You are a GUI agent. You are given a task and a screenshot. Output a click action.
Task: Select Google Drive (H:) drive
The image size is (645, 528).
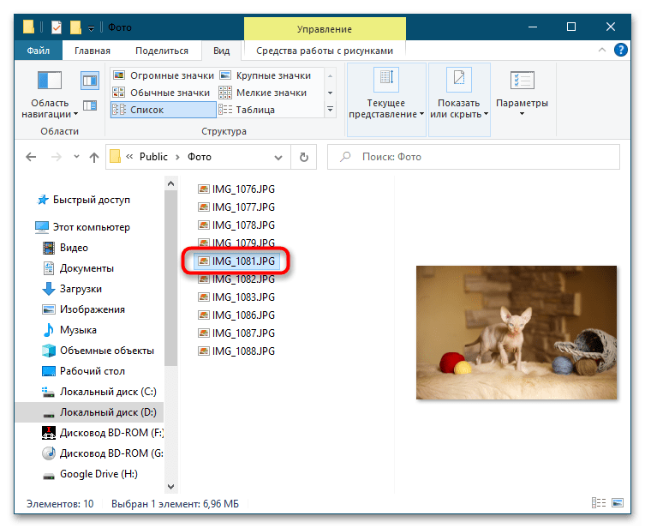[90, 474]
